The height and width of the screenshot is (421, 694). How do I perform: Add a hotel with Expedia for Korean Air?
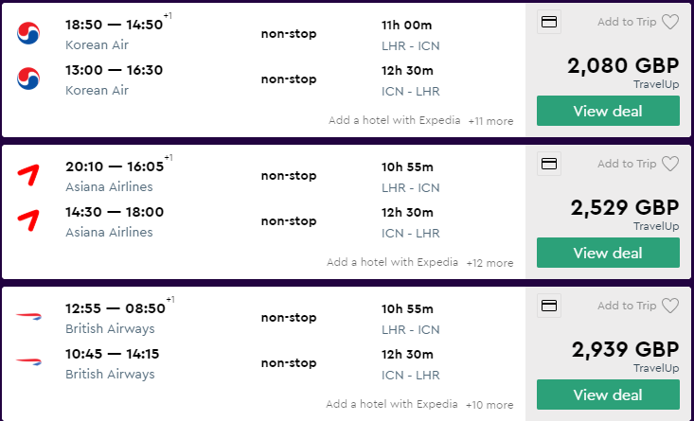[x=394, y=121]
